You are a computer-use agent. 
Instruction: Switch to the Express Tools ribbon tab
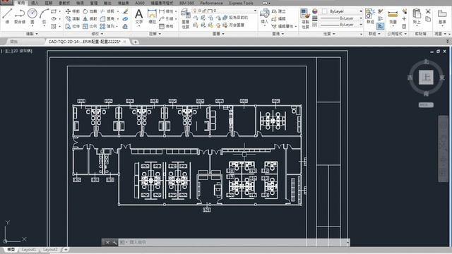pos(241,3)
